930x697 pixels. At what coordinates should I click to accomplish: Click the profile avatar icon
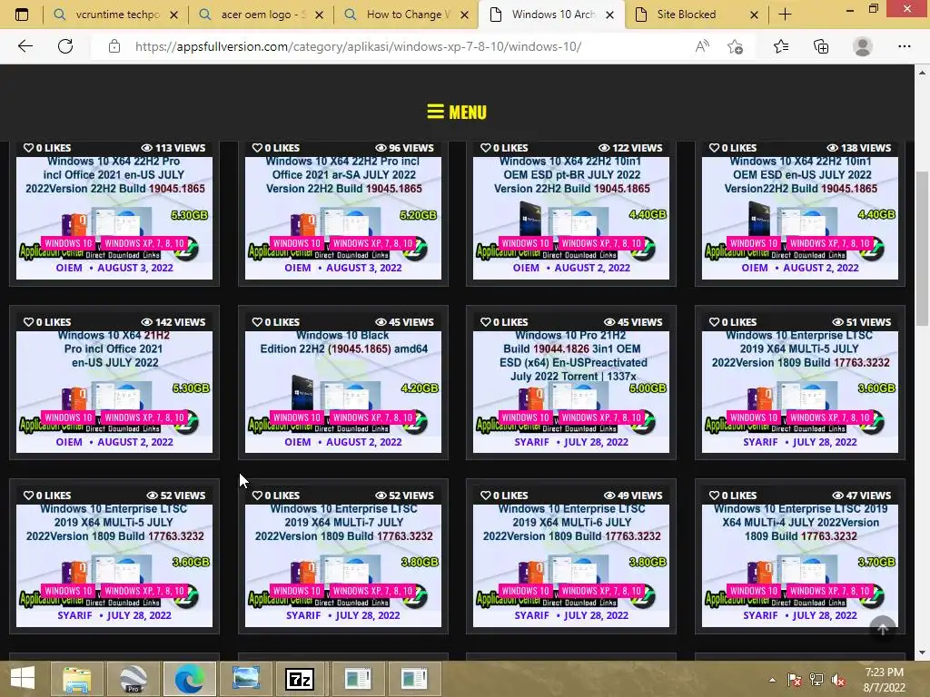[863, 46]
